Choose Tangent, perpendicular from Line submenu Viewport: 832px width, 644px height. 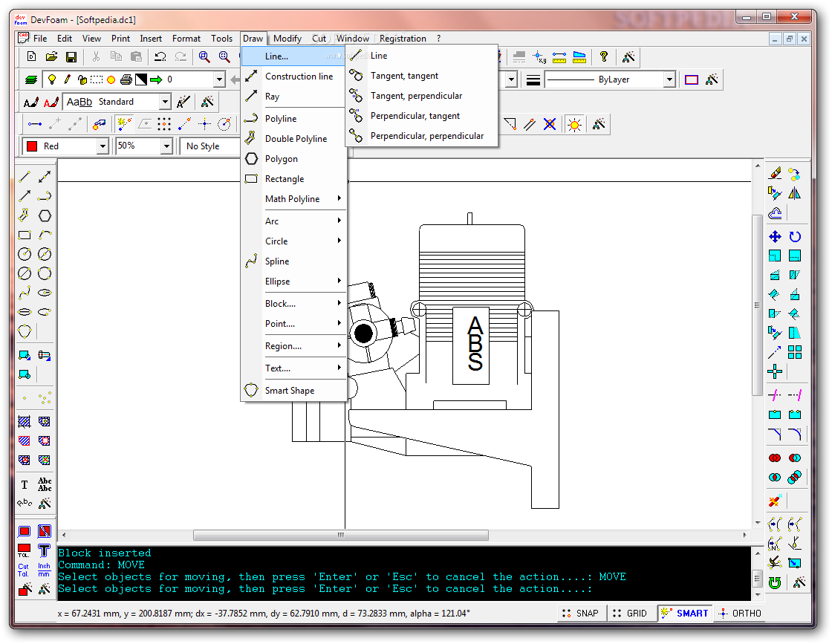point(422,96)
